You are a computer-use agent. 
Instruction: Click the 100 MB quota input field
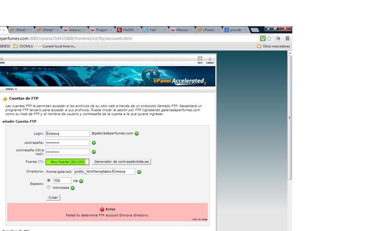(62, 180)
